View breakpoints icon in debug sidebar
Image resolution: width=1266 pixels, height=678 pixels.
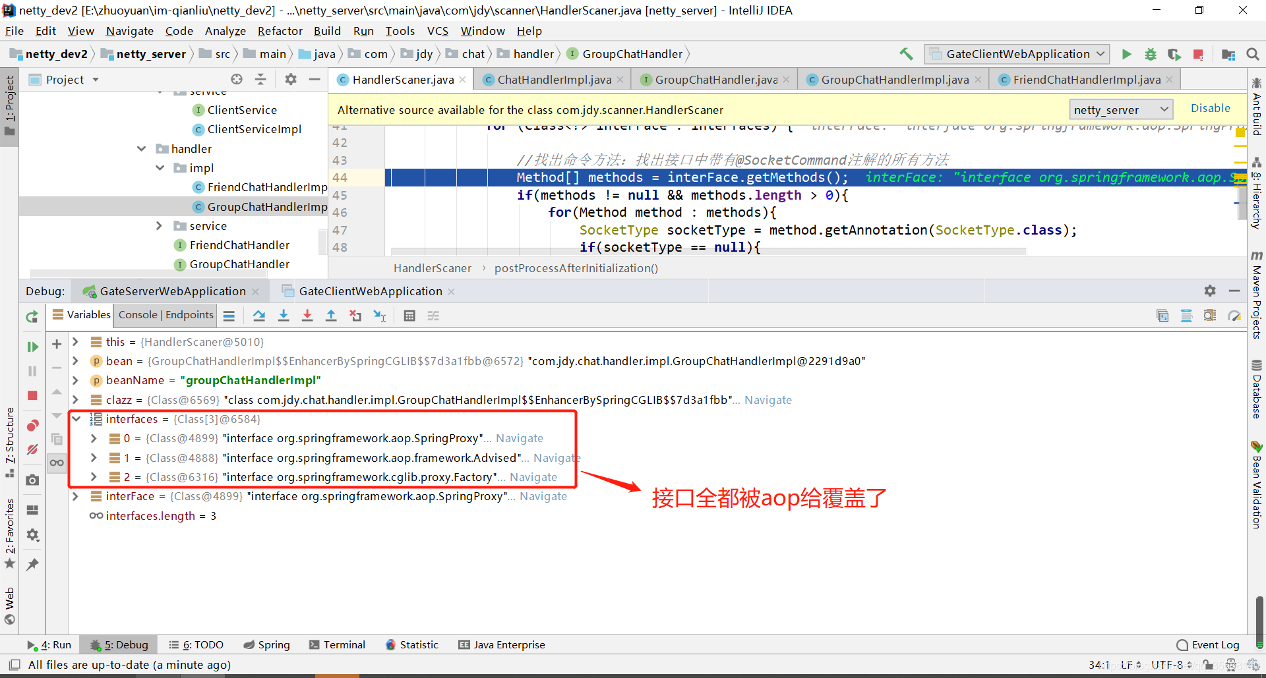pyautogui.click(x=32, y=425)
